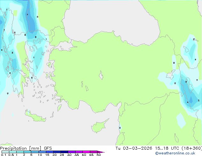Pick the 15–20 mm legend color swatch
The height and width of the screenshot is (156, 202).
pyautogui.click(x=49, y=152)
